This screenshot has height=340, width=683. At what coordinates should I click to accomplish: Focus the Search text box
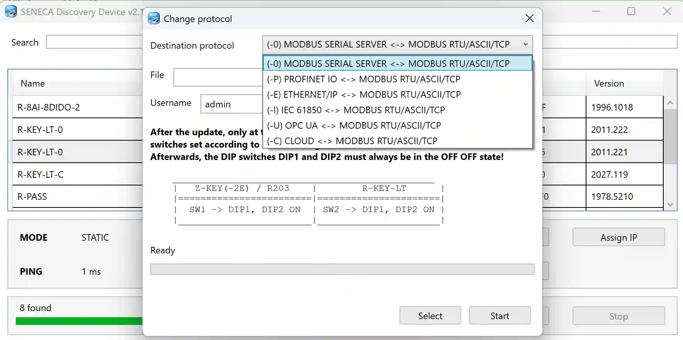[94, 42]
